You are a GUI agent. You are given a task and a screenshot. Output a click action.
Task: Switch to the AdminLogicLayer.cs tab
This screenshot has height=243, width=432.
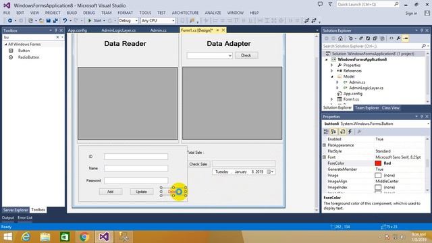tap(119, 30)
